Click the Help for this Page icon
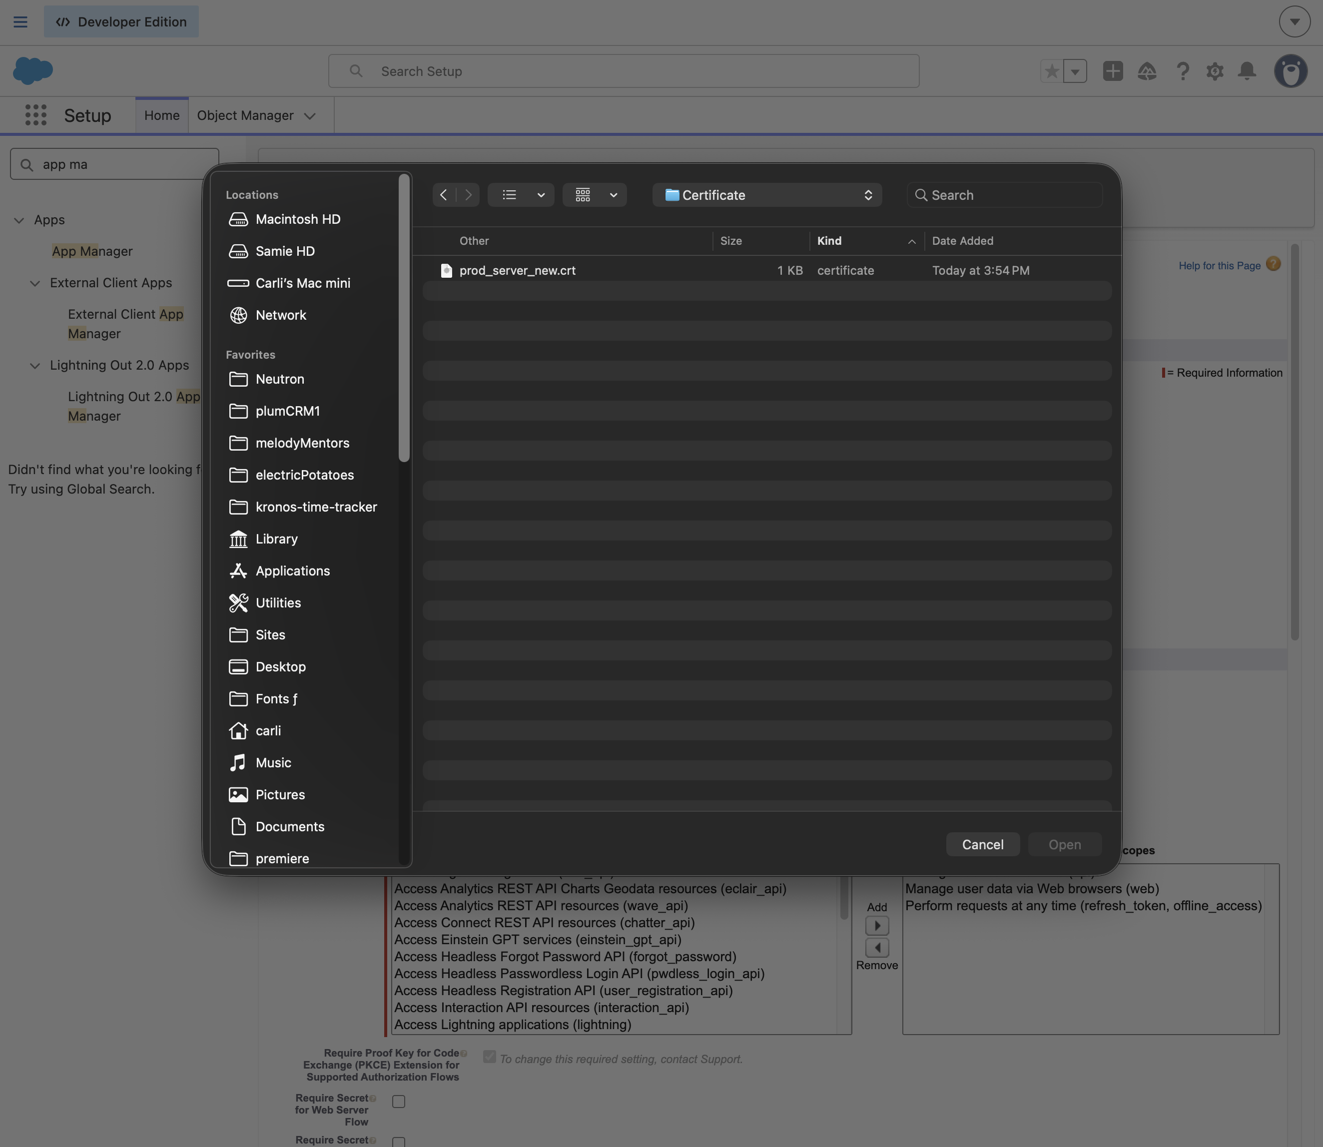 [x=1274, y=264]
